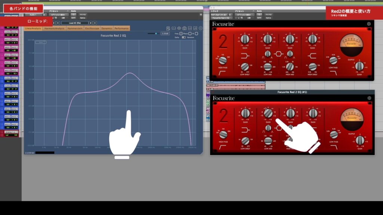
Task: Click the Output gain knob on upper plugin
Action: [359, 66]
